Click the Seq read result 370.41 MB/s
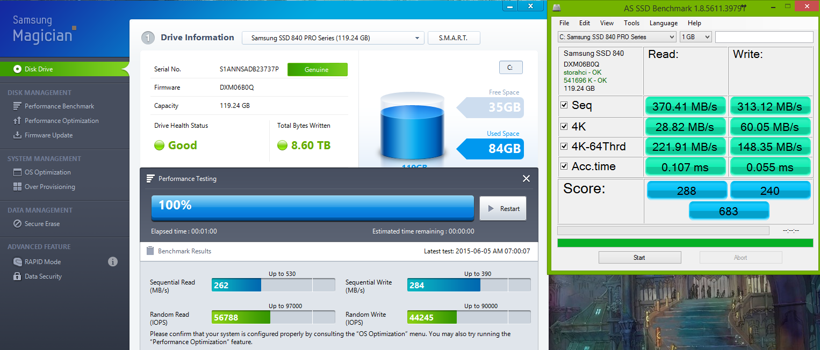Screen dimensions: 820x350 tap(685, 106)
